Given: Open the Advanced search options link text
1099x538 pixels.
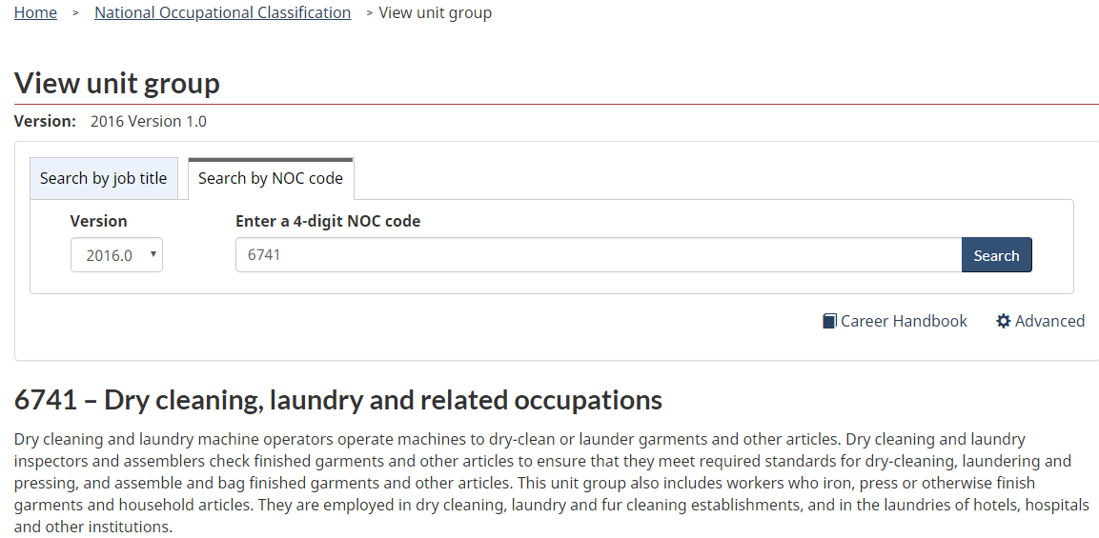Looking at the screenshot, I should [x=1049, y=321].
